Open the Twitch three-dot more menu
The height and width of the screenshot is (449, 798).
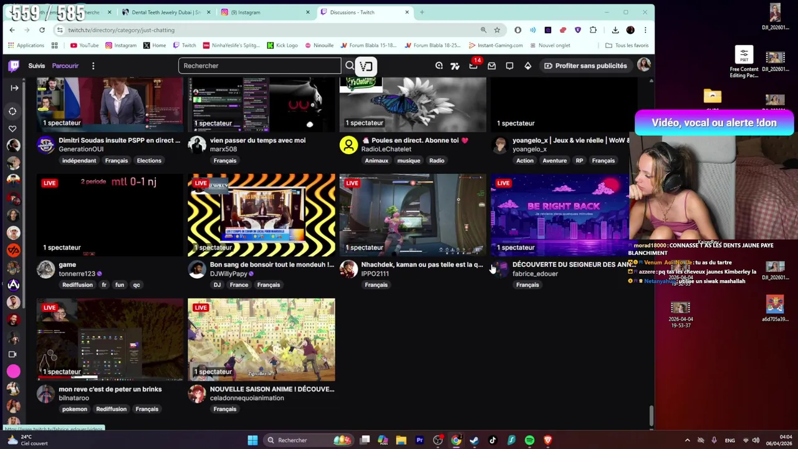click(x=93, y=65)
